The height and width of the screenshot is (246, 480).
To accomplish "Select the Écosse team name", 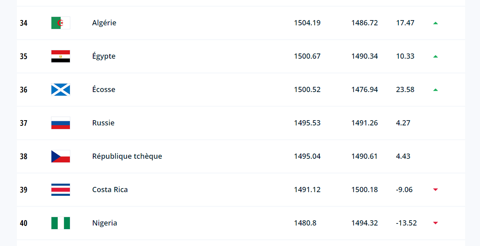I will click(104, 90).
